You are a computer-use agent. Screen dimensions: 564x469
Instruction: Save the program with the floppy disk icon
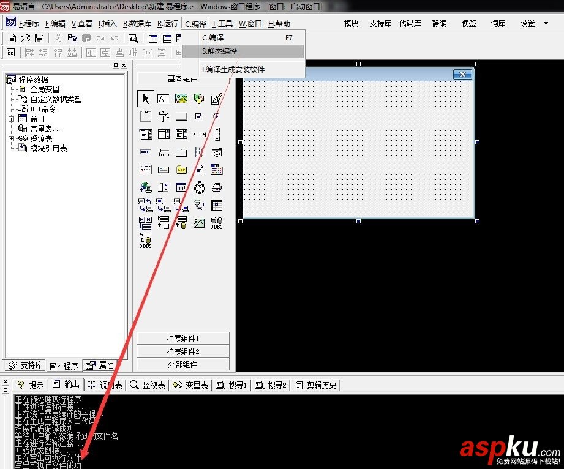(39, 38)
